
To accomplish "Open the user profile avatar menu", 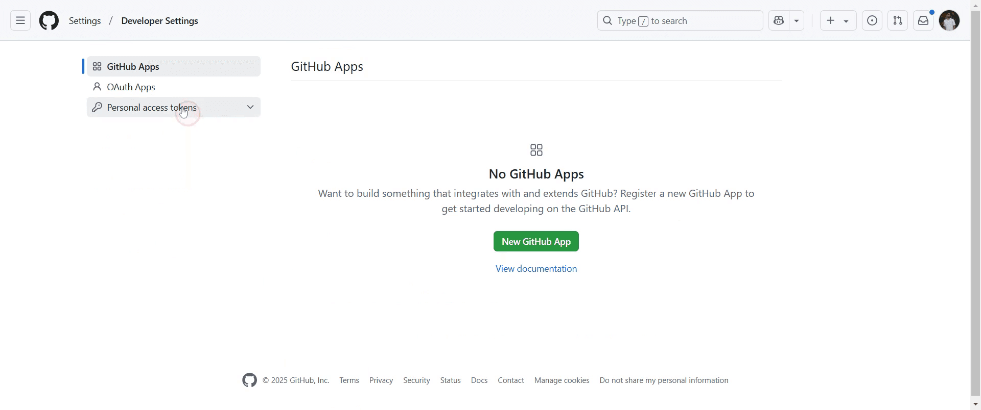I will [949, 21].
